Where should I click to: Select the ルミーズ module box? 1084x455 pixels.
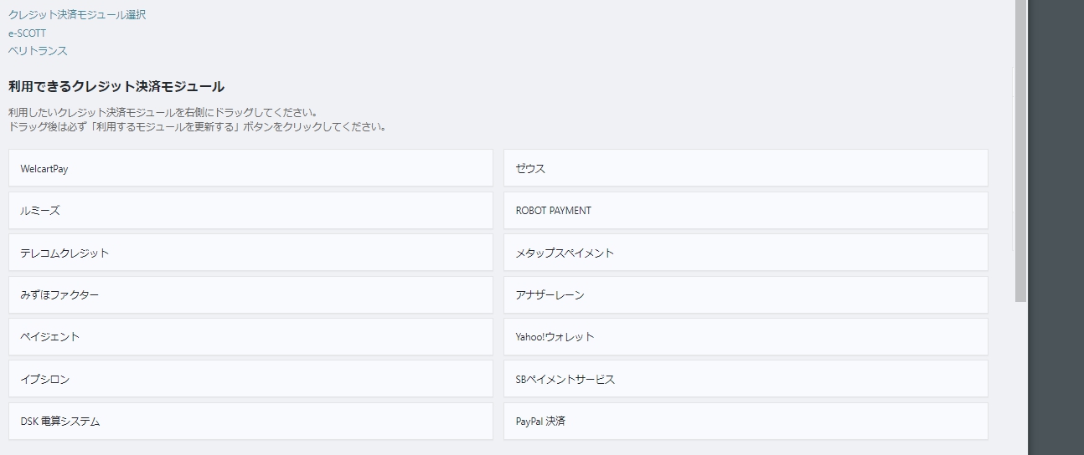pyautogui.click(x=250, y=211)
